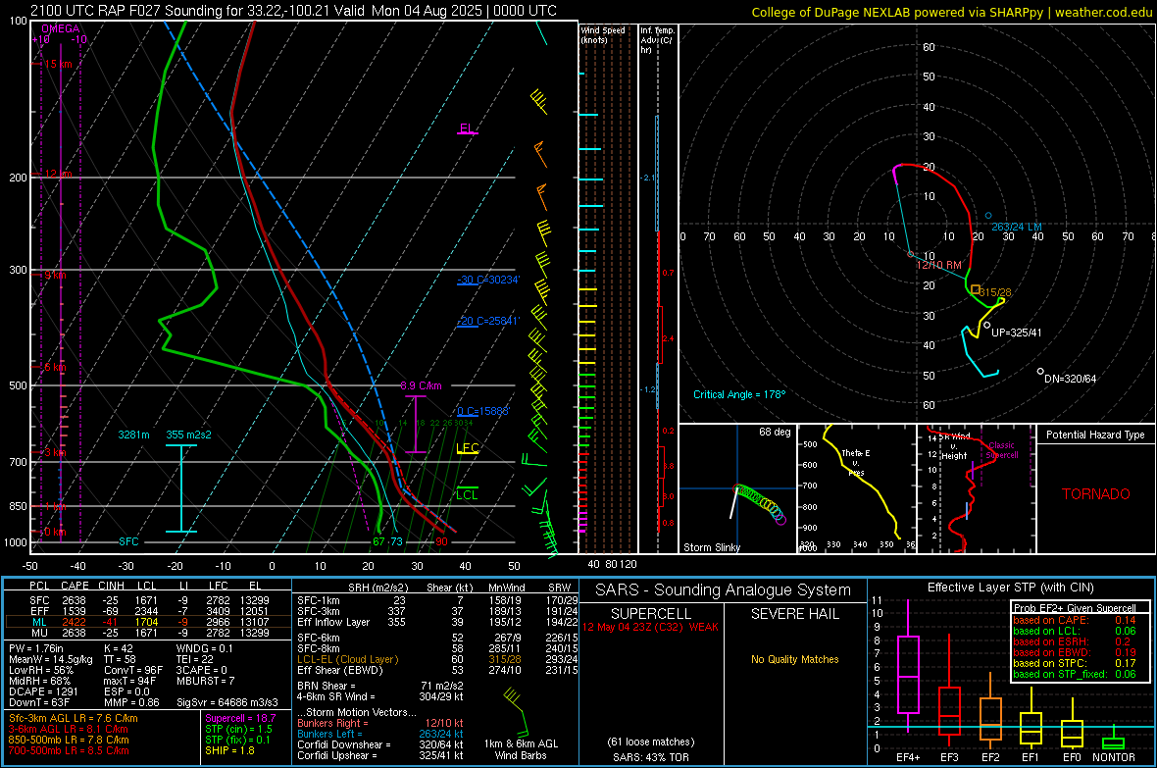Click the 'DCAPE = 1291' value
This screenshot has height=768, width=1157.
point(43,691)
